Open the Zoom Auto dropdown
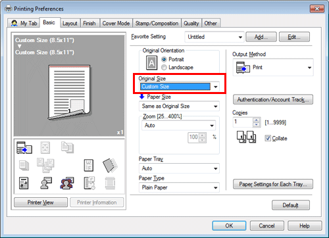Image resolution: width=329 pixels, height=238 pixels. tap(178, 126)
